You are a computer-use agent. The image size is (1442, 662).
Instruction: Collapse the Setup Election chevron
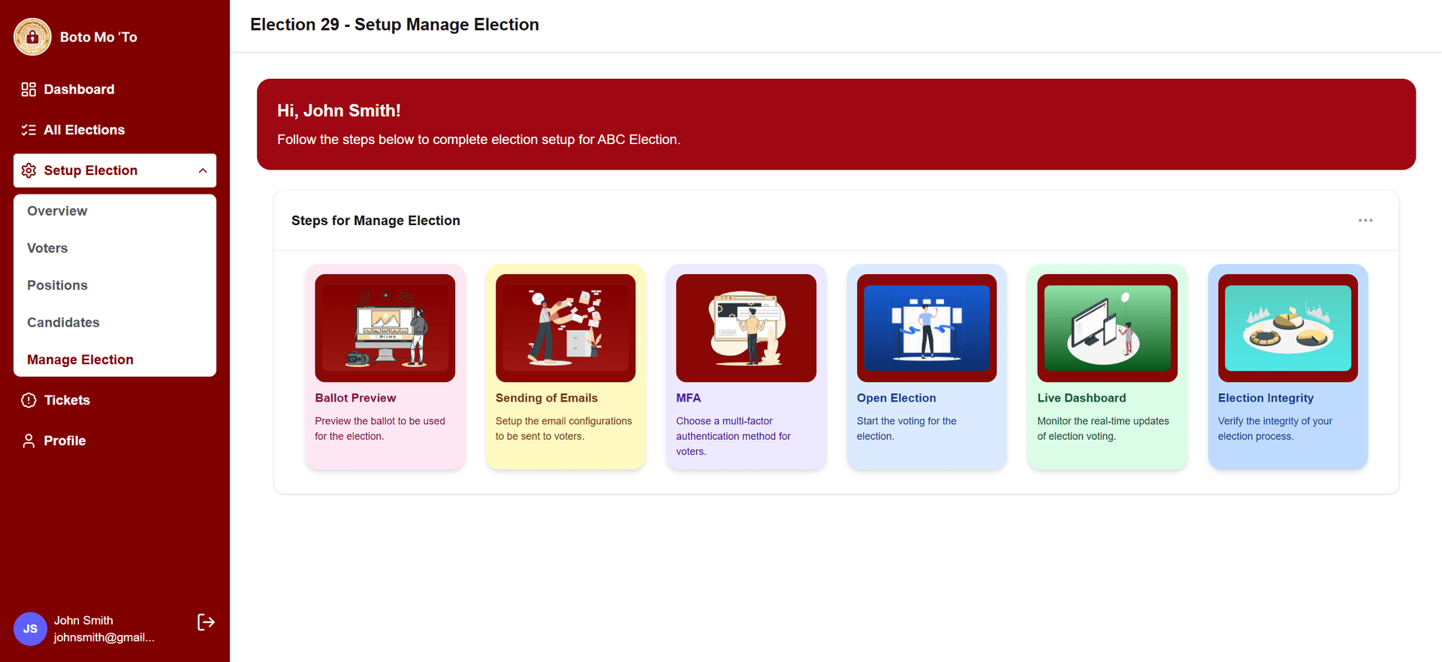coord(203,170)
